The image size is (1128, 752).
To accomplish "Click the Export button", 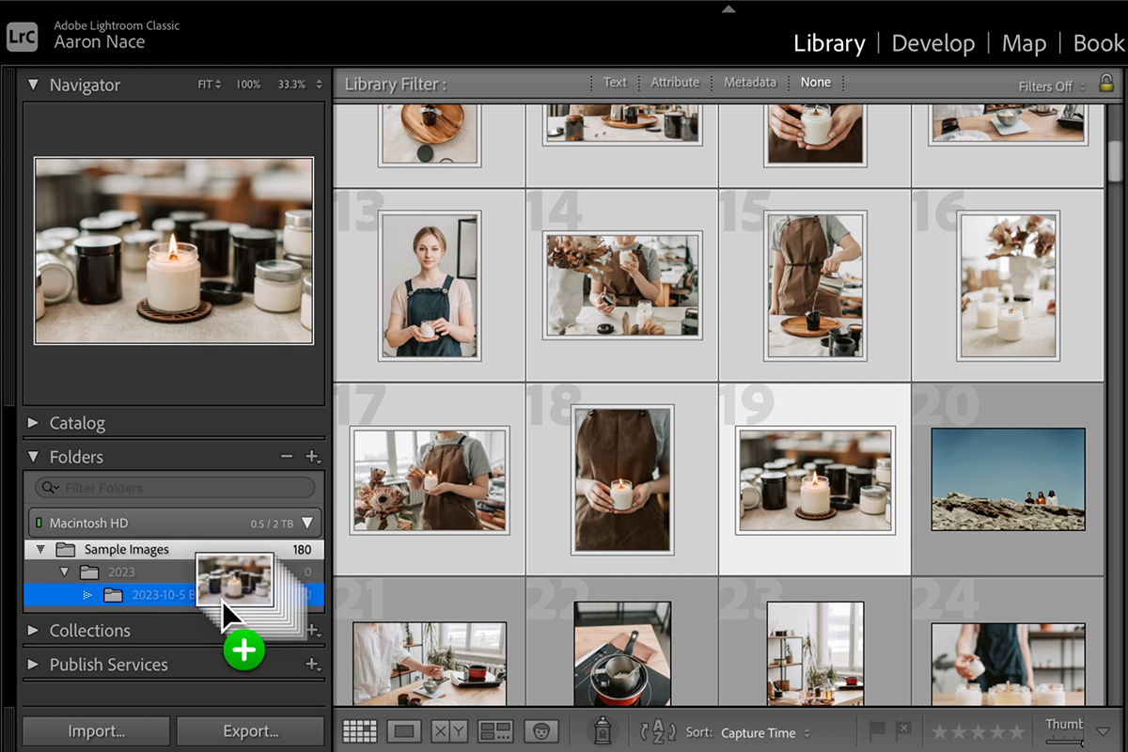I will pyautogui.click(x=250, y=731).
